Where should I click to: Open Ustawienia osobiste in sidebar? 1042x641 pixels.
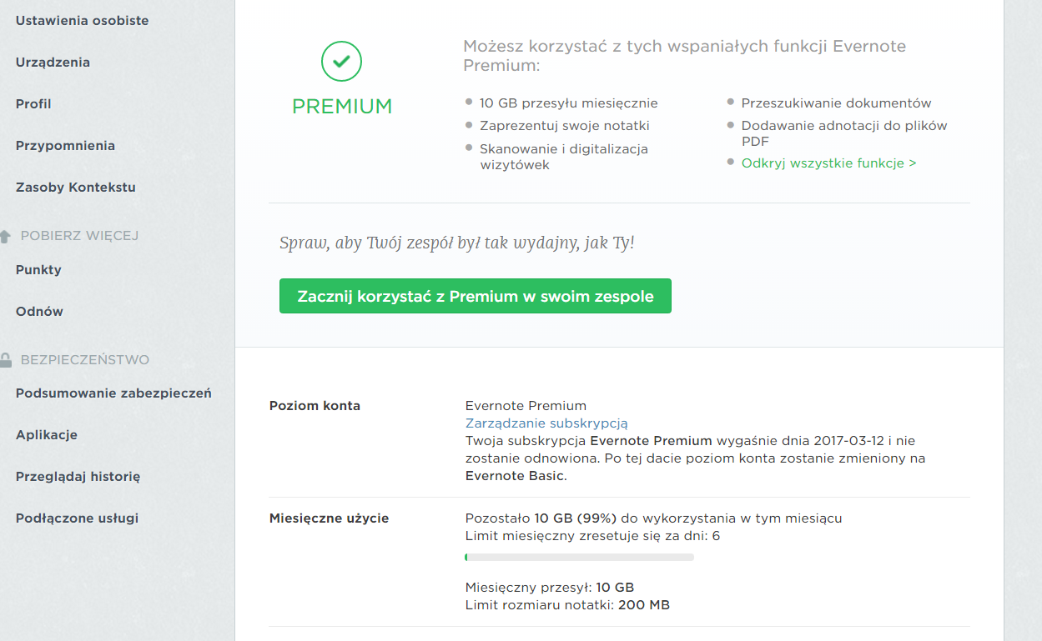pos(82,21)
